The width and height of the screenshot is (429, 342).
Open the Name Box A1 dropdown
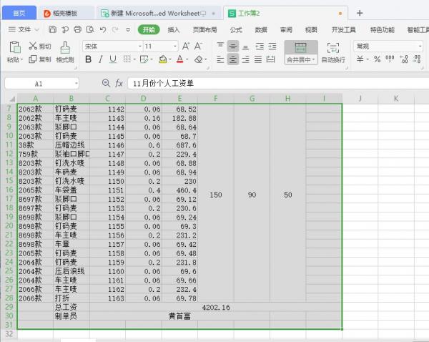76,83
